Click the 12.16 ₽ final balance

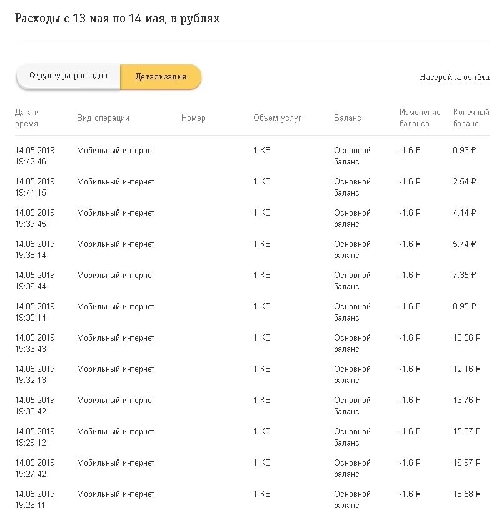coord(467,369)
